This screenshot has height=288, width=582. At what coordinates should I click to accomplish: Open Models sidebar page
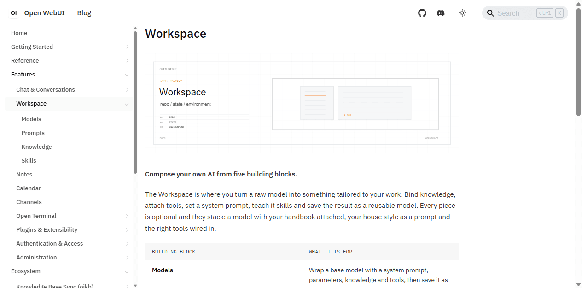pyautogui.click(x=31, y=119)
